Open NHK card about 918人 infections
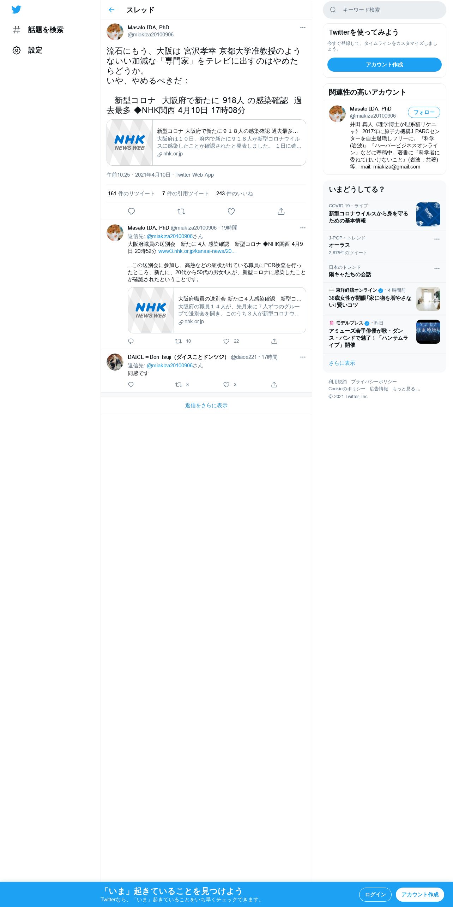Screen dimensions: 453x907 pyautogui.click(x=206, y=142)
